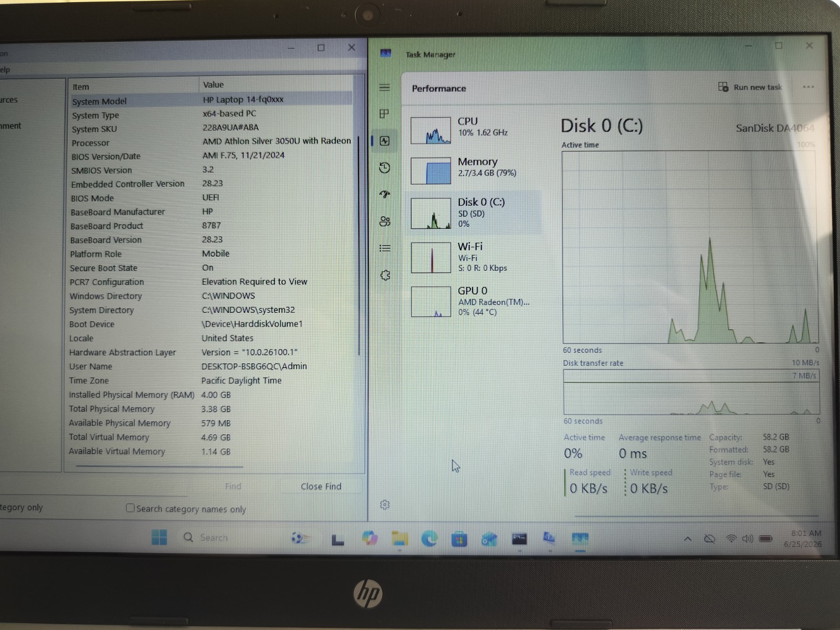
Task: Open Microsoft Edge on taskbar
Action: click(429, 539)
